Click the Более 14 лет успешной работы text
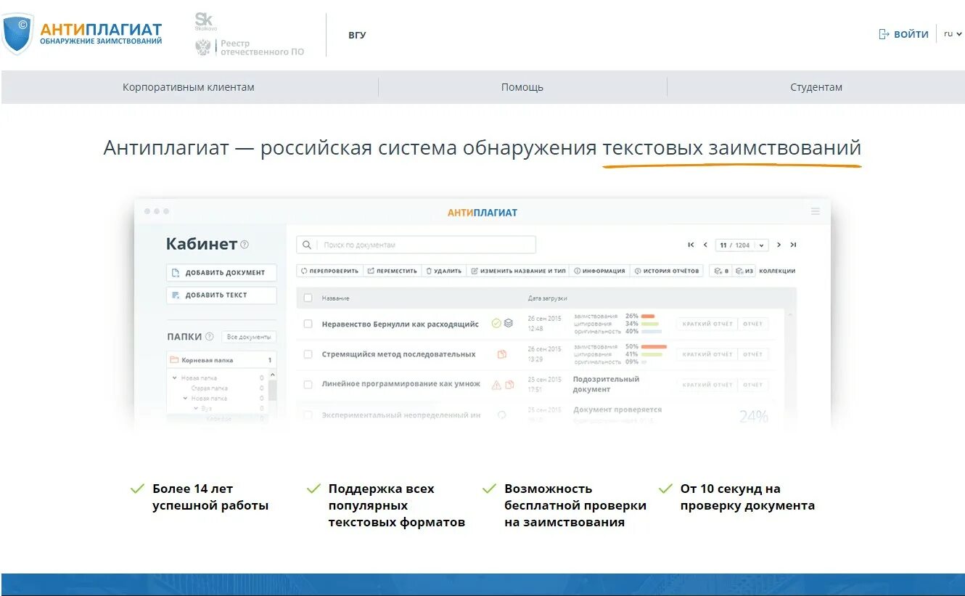This screenshot has width=965, height=596. [210, 497]
